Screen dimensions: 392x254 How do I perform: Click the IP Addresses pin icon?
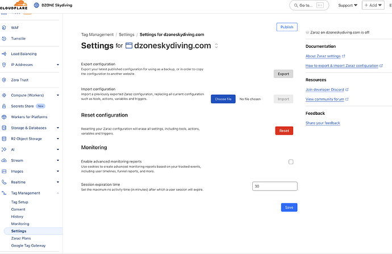coord(4,65)
